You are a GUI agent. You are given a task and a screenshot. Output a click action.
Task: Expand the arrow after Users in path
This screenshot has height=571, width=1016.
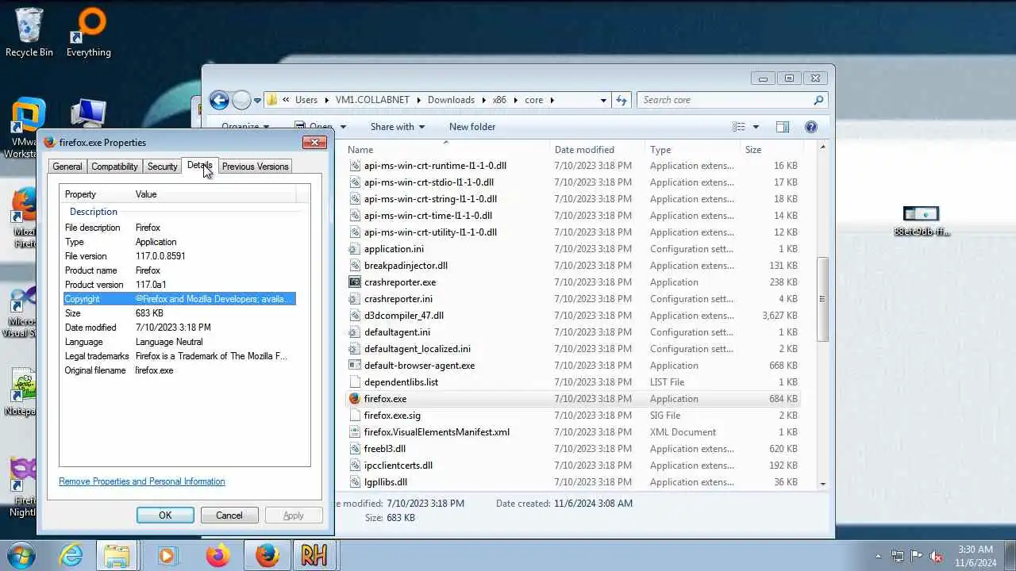point(326,100)
